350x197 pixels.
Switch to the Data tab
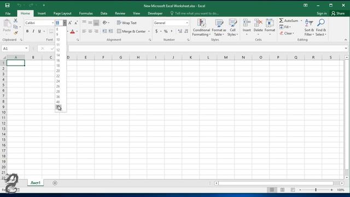[104, 13]
